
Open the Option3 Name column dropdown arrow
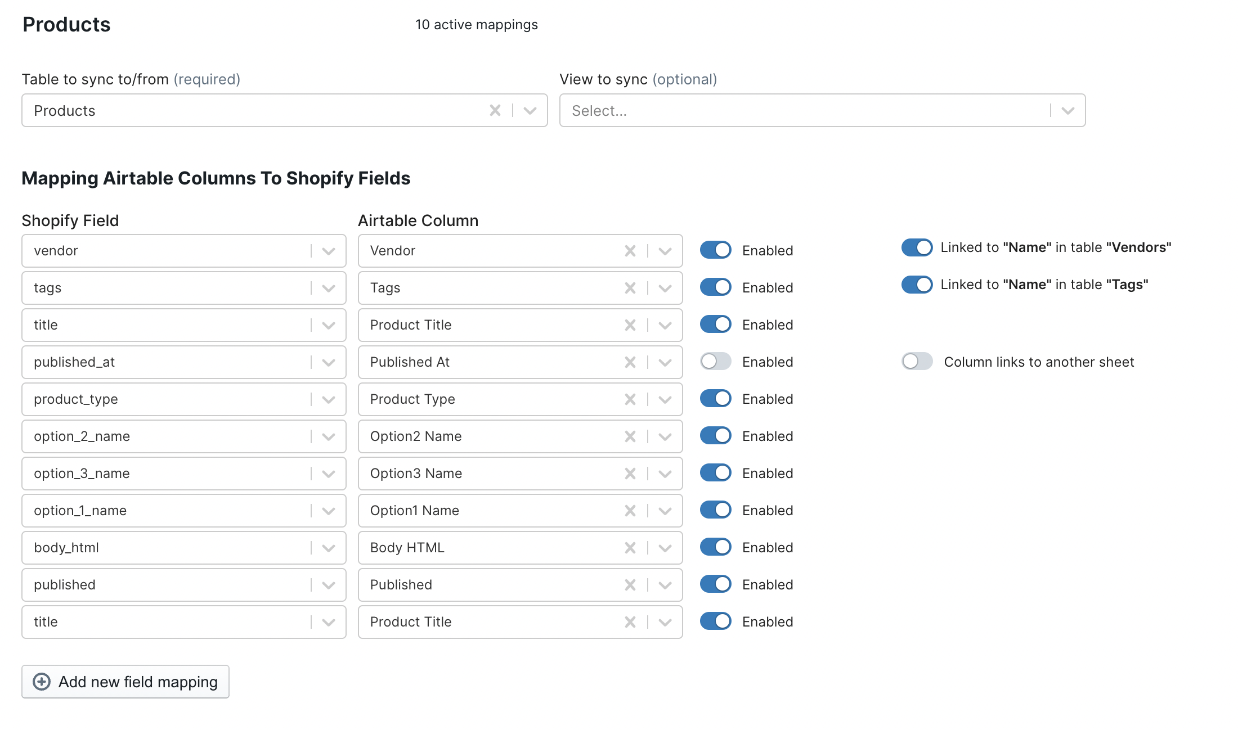coord(665,474)
